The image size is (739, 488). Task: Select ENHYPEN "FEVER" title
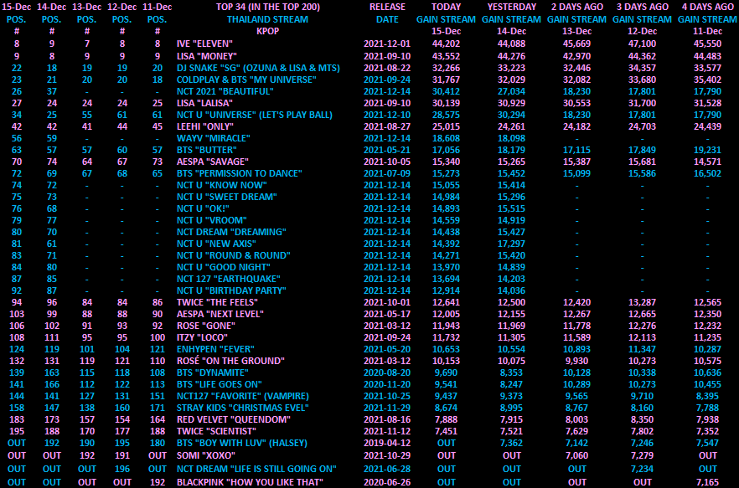215,350
